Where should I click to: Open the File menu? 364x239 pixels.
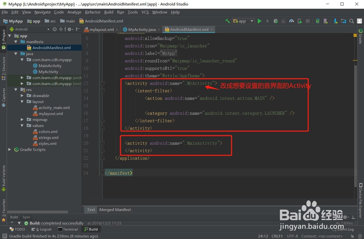pos(5,12)
